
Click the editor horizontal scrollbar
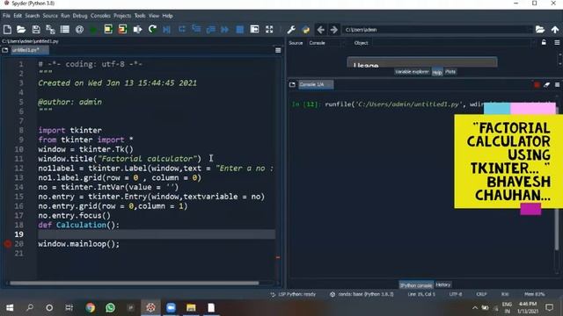click(135, 283)
